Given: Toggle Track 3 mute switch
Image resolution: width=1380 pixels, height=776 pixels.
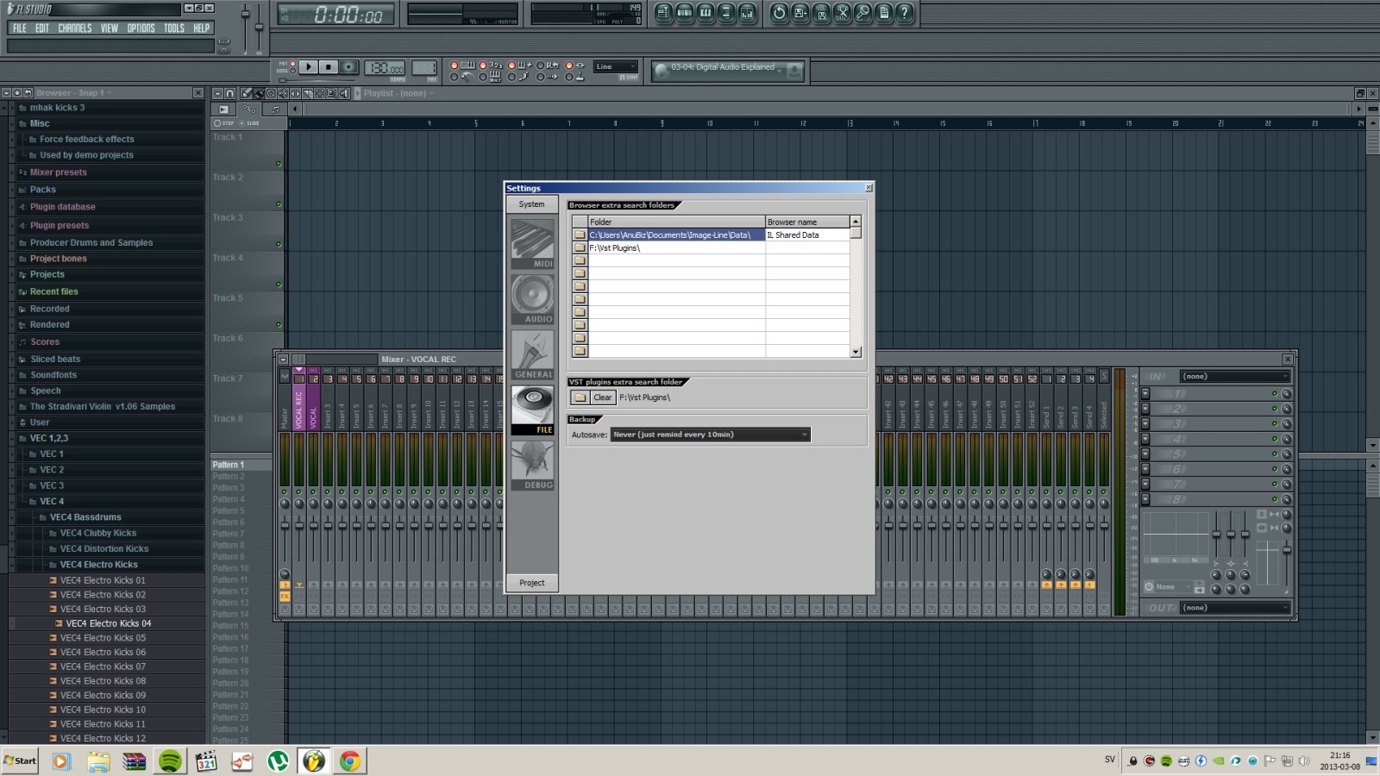Looking at the screenshot, I should tap(279, 244).
